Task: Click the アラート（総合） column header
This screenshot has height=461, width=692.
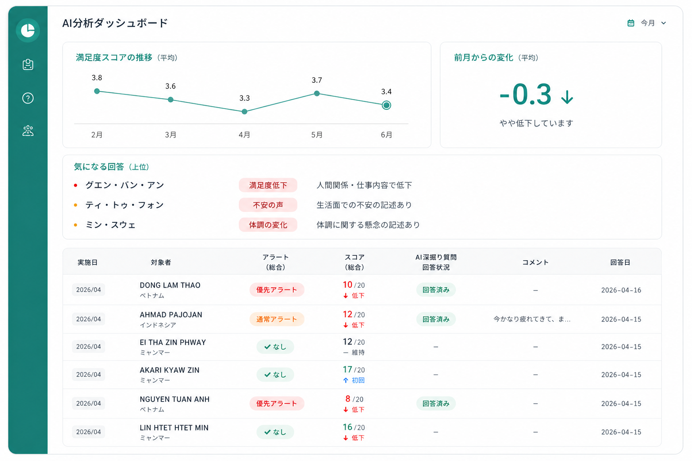Action: point(275,262)
